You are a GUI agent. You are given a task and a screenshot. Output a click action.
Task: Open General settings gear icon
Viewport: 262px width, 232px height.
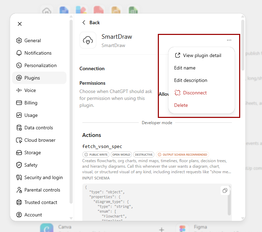point(19,40)
